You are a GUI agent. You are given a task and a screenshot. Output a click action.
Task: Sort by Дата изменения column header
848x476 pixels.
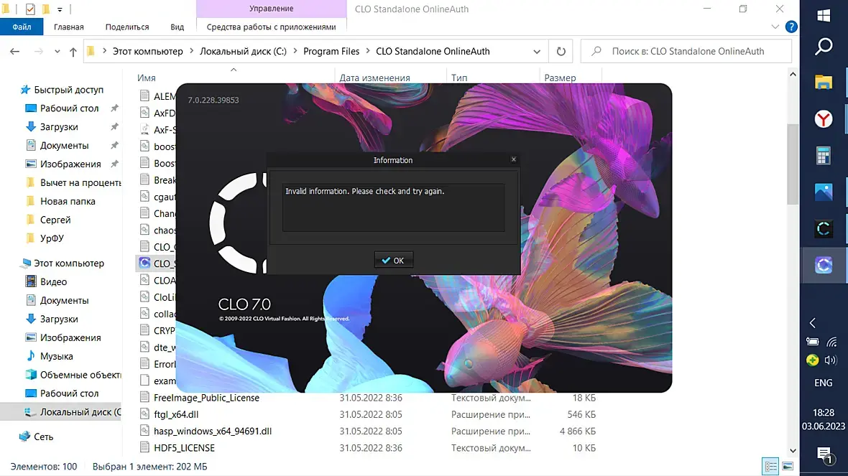coord(374,78)
